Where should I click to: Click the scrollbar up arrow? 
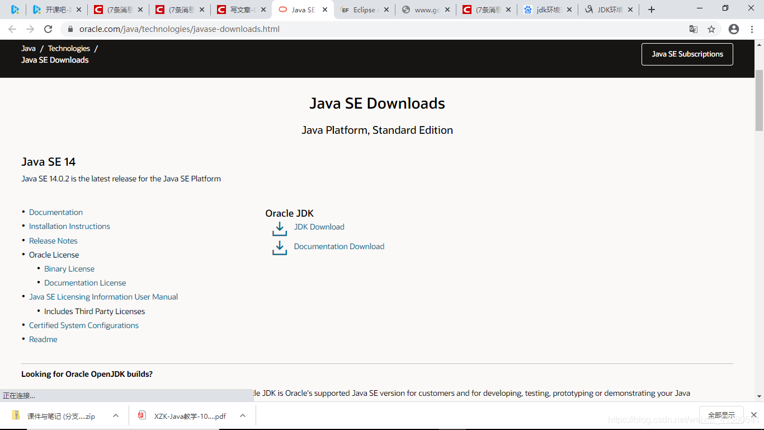759,44
